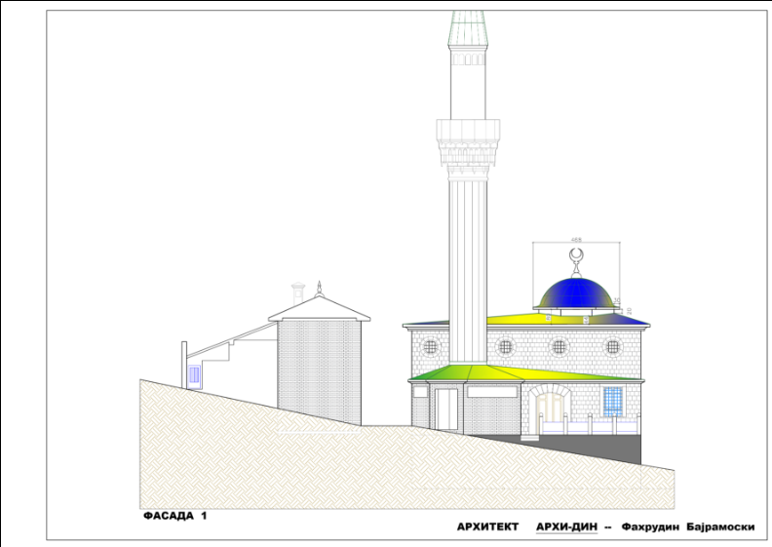
Task: Click the small blue window at far left
Action: (194, 373)
